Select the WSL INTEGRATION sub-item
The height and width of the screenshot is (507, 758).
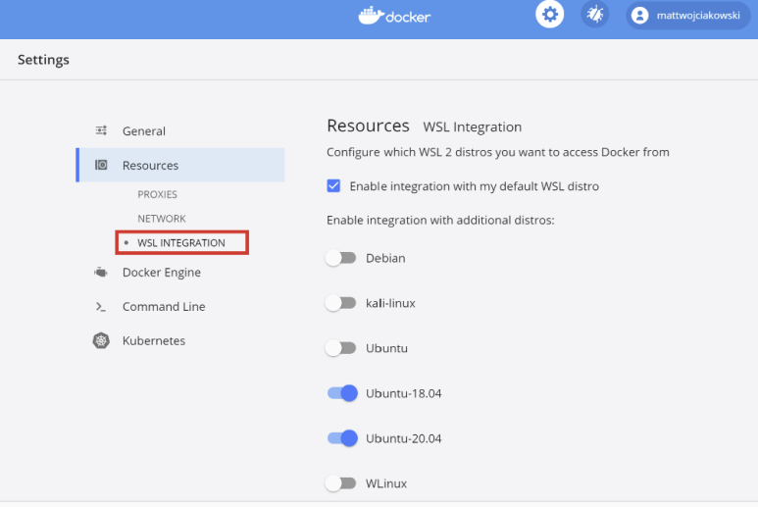pyautogui.click(x=181, y=242)
